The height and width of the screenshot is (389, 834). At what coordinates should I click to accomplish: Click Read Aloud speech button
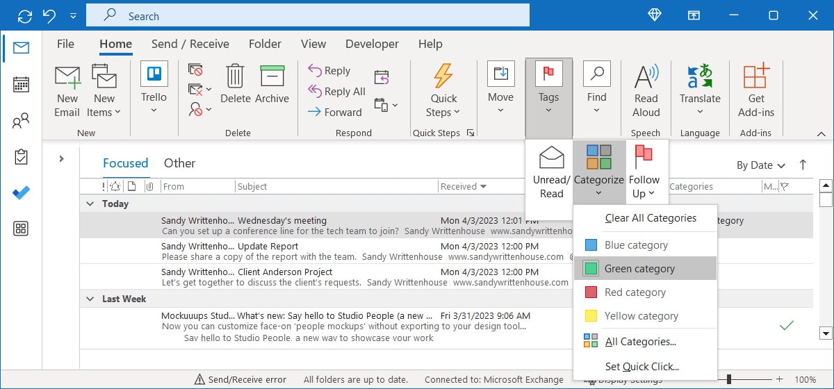point(646,91)
